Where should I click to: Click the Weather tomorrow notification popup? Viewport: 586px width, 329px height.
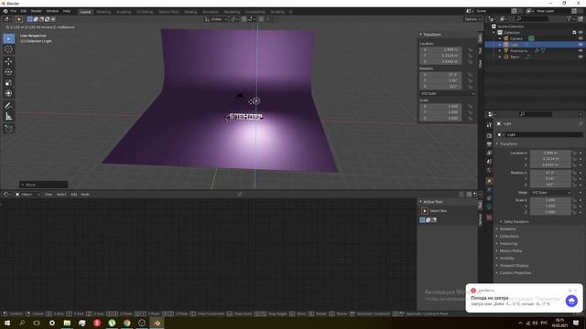click(524, 298)
